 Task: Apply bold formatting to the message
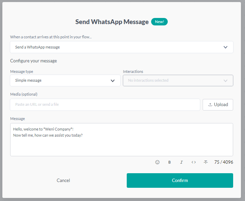click(x=169, y=162)
